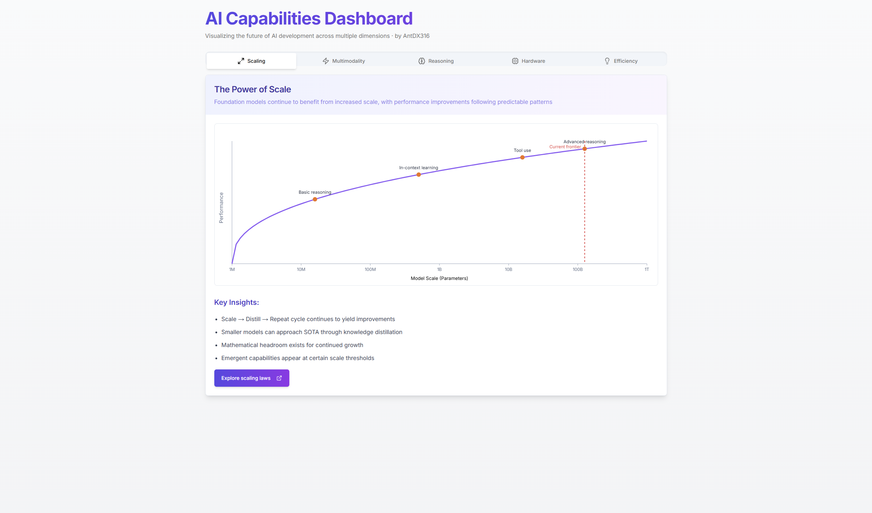The width and height of the screenshot is (872, 513).
Task: Click the lightbulb icon next to Efficiency
Action: 608,61
